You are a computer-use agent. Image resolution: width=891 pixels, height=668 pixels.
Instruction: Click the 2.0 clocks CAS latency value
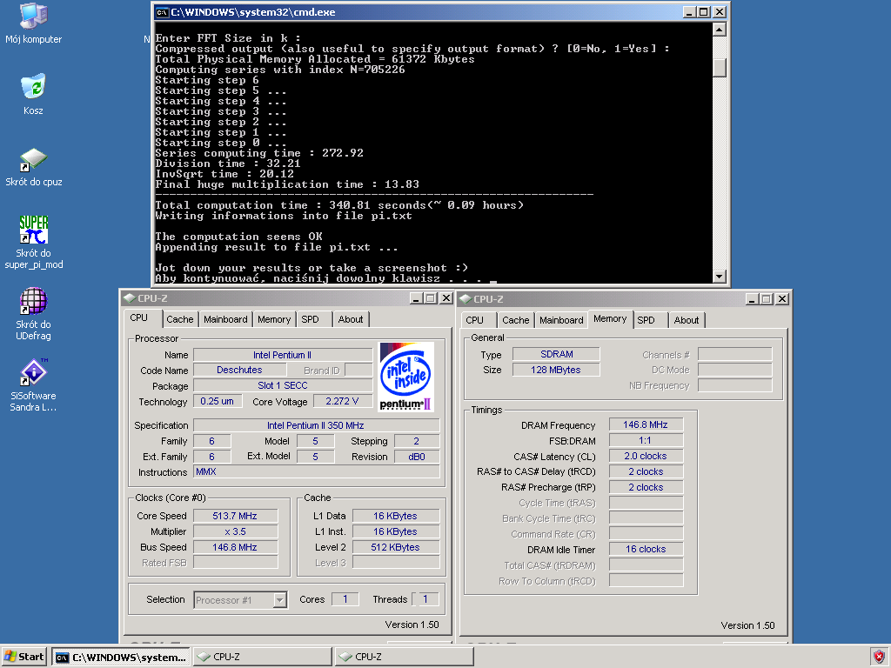pos(646,456)
